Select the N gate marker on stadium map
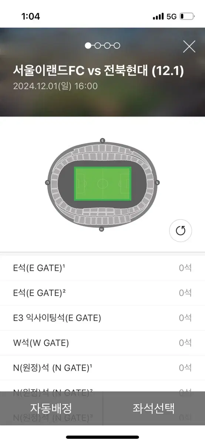205x444 pixels. (x=47, y=183)
